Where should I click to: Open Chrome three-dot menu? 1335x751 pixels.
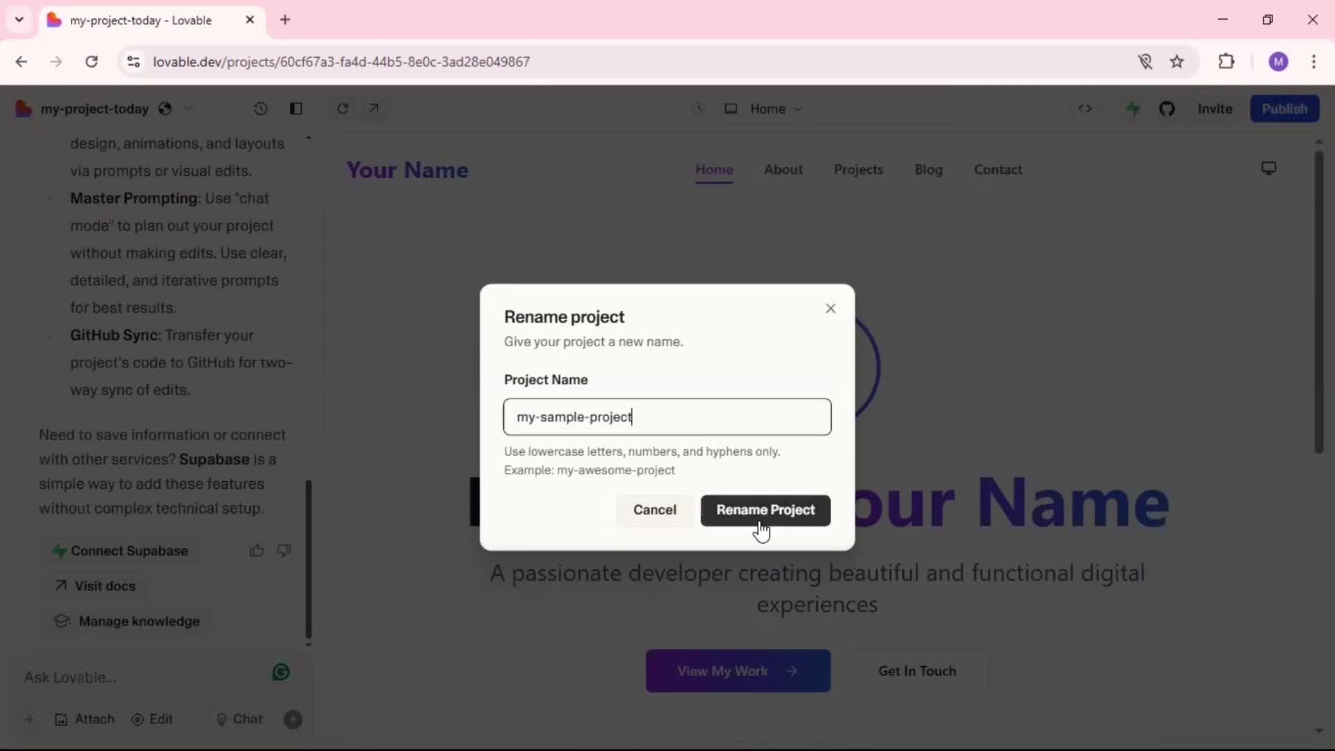tap(1313, 62)
